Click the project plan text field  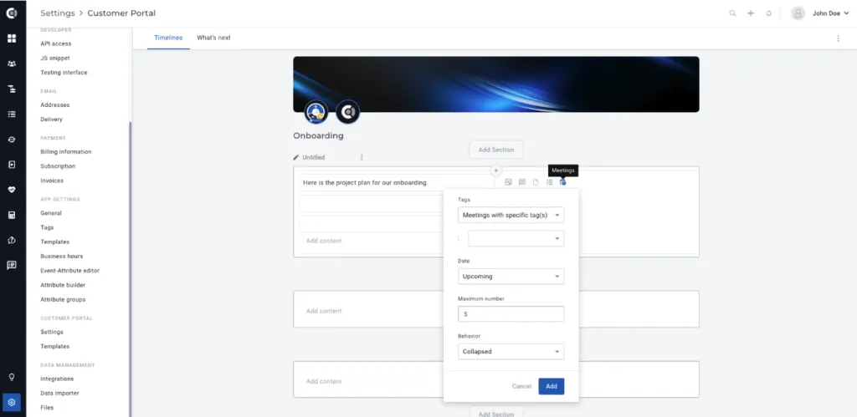tap(397, 183)
